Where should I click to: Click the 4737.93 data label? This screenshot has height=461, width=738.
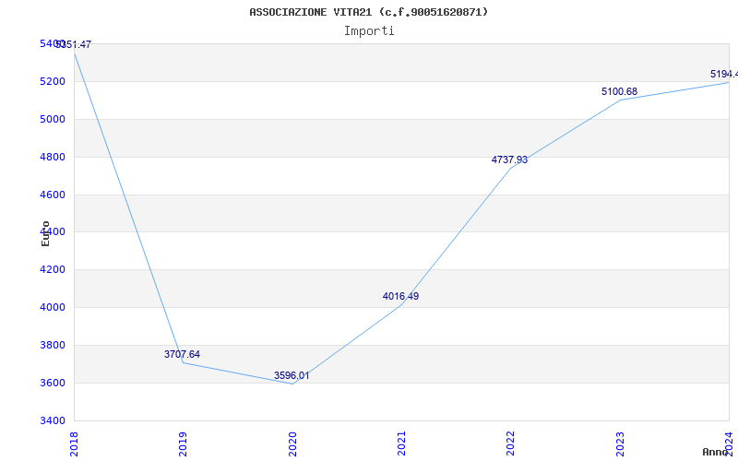pos(510,160)
